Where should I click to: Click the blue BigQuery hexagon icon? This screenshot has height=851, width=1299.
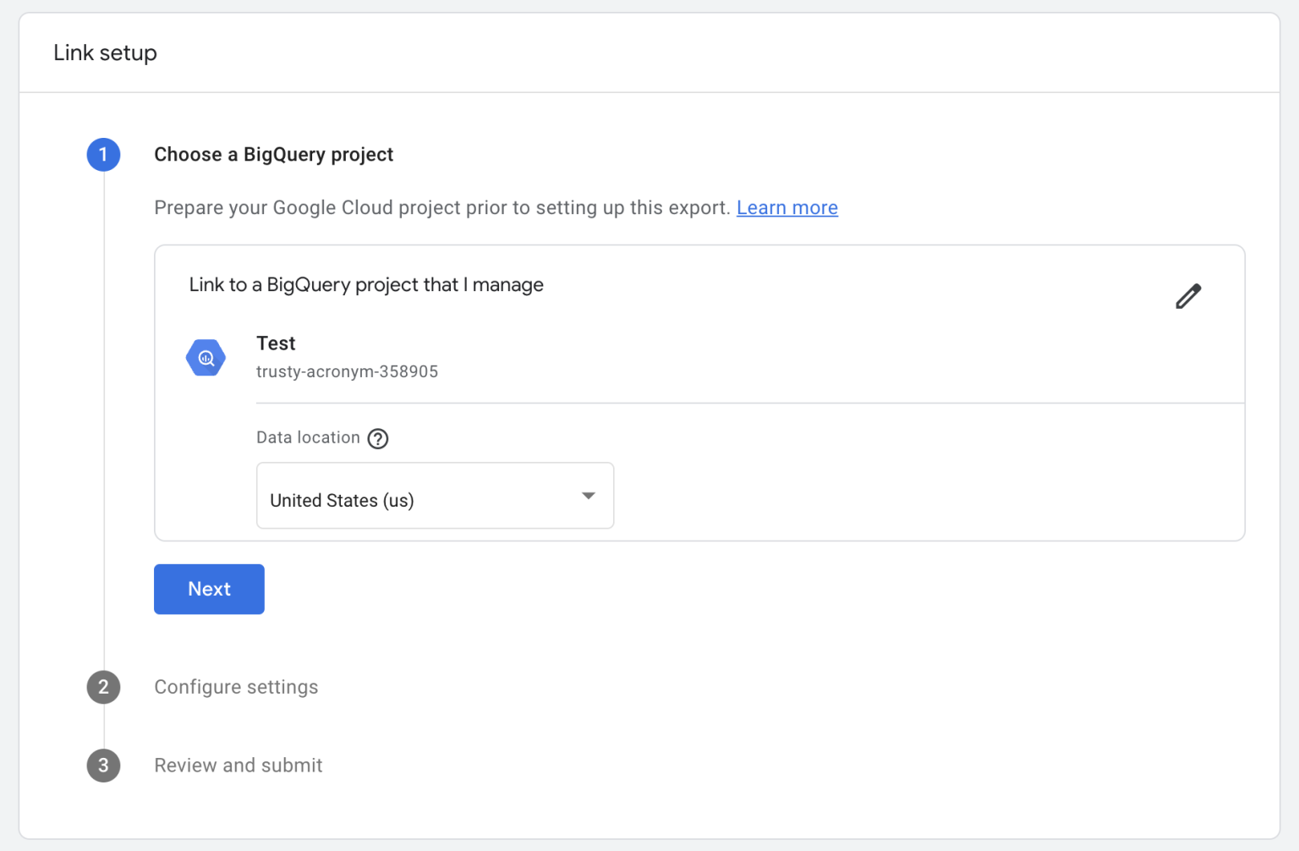[x=206, y=358]
